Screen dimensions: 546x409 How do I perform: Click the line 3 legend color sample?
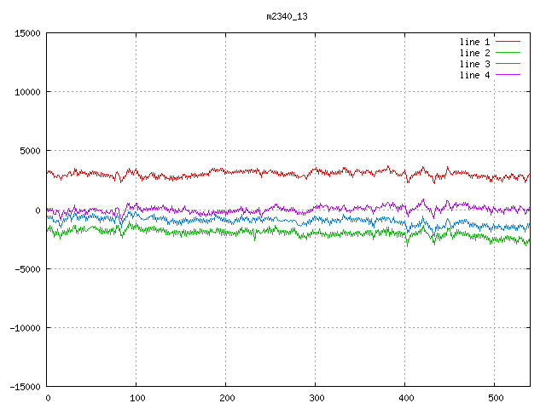(x=508, y=64)
